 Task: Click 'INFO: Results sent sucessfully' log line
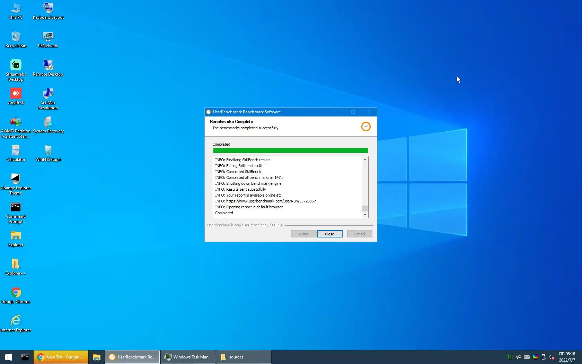point(240,189)
